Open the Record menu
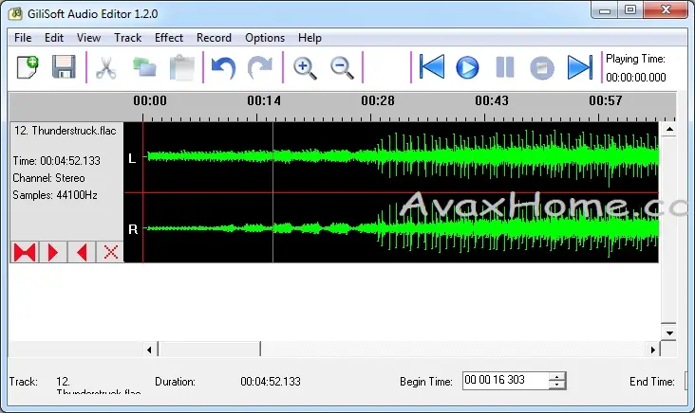Image resolution: width=695 pixels, height=413 pixels. pos(214,38)
